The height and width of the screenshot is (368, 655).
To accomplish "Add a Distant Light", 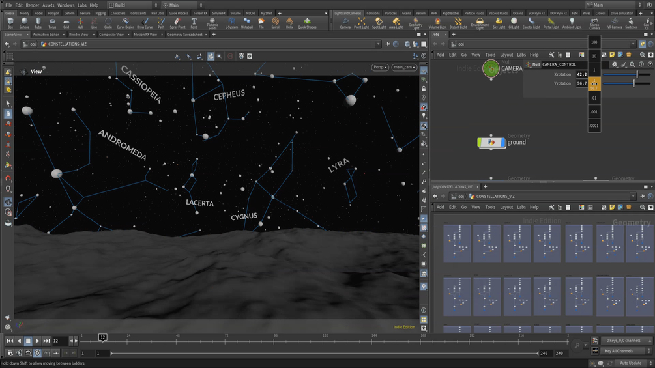I will point(458,23).
